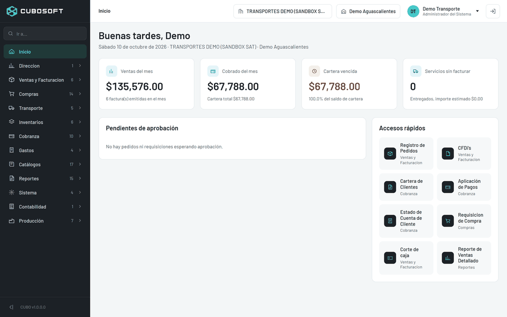
Task: Expand the Compras section chevron
Action: click(80, 94)
